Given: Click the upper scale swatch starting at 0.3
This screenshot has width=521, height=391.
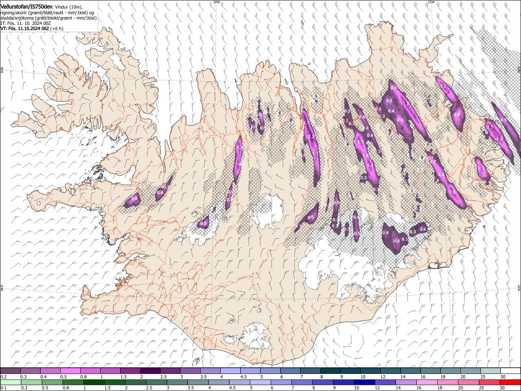Looking at the screenshot, I should tap(31, 371).
